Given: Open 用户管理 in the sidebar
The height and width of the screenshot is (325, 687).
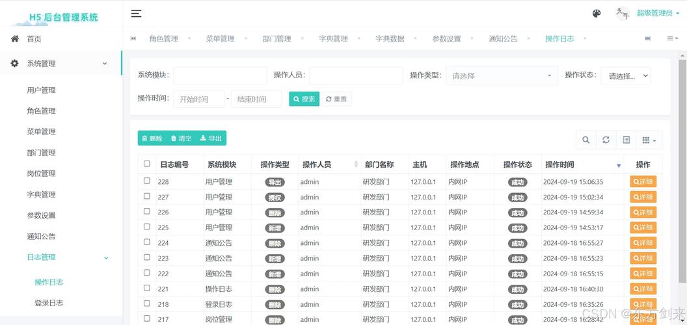Looking at the screenshot, I should (x=41, y=90).
